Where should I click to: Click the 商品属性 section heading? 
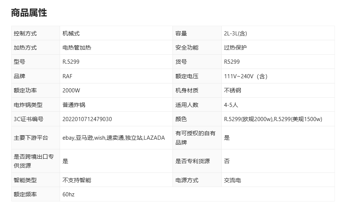[x=29, y=13]
